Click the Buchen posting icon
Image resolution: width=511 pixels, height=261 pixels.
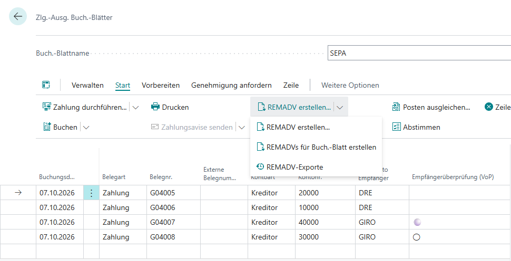pos(47,127)
